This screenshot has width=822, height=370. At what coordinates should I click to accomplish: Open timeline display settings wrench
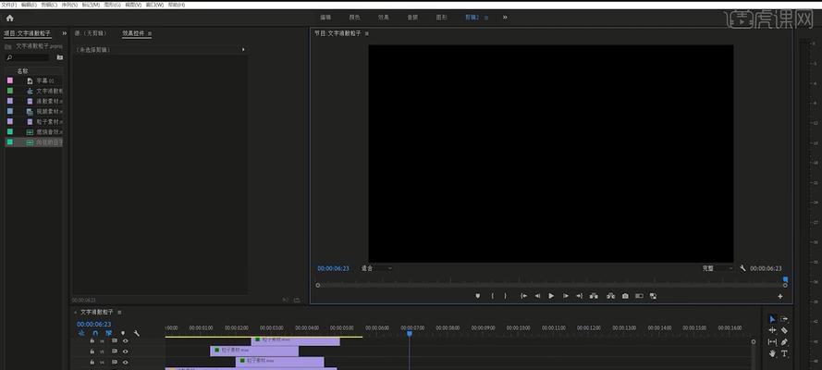click(x=136, y=333)
